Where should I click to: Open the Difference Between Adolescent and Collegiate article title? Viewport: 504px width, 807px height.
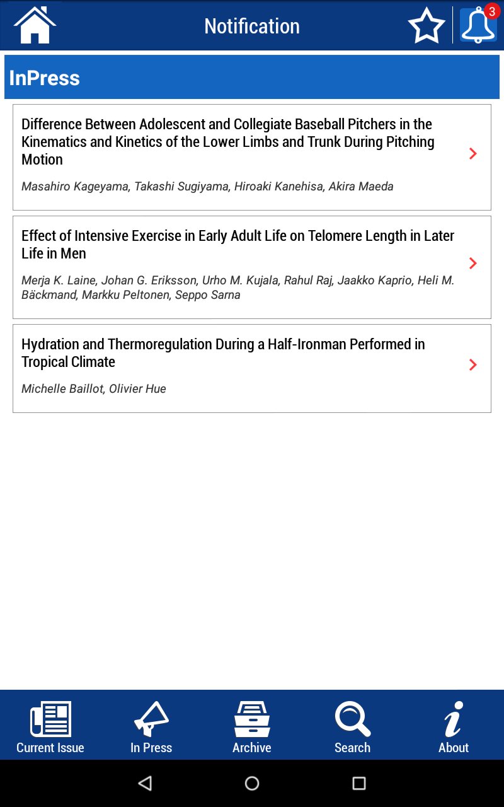(x=228, y=142)
